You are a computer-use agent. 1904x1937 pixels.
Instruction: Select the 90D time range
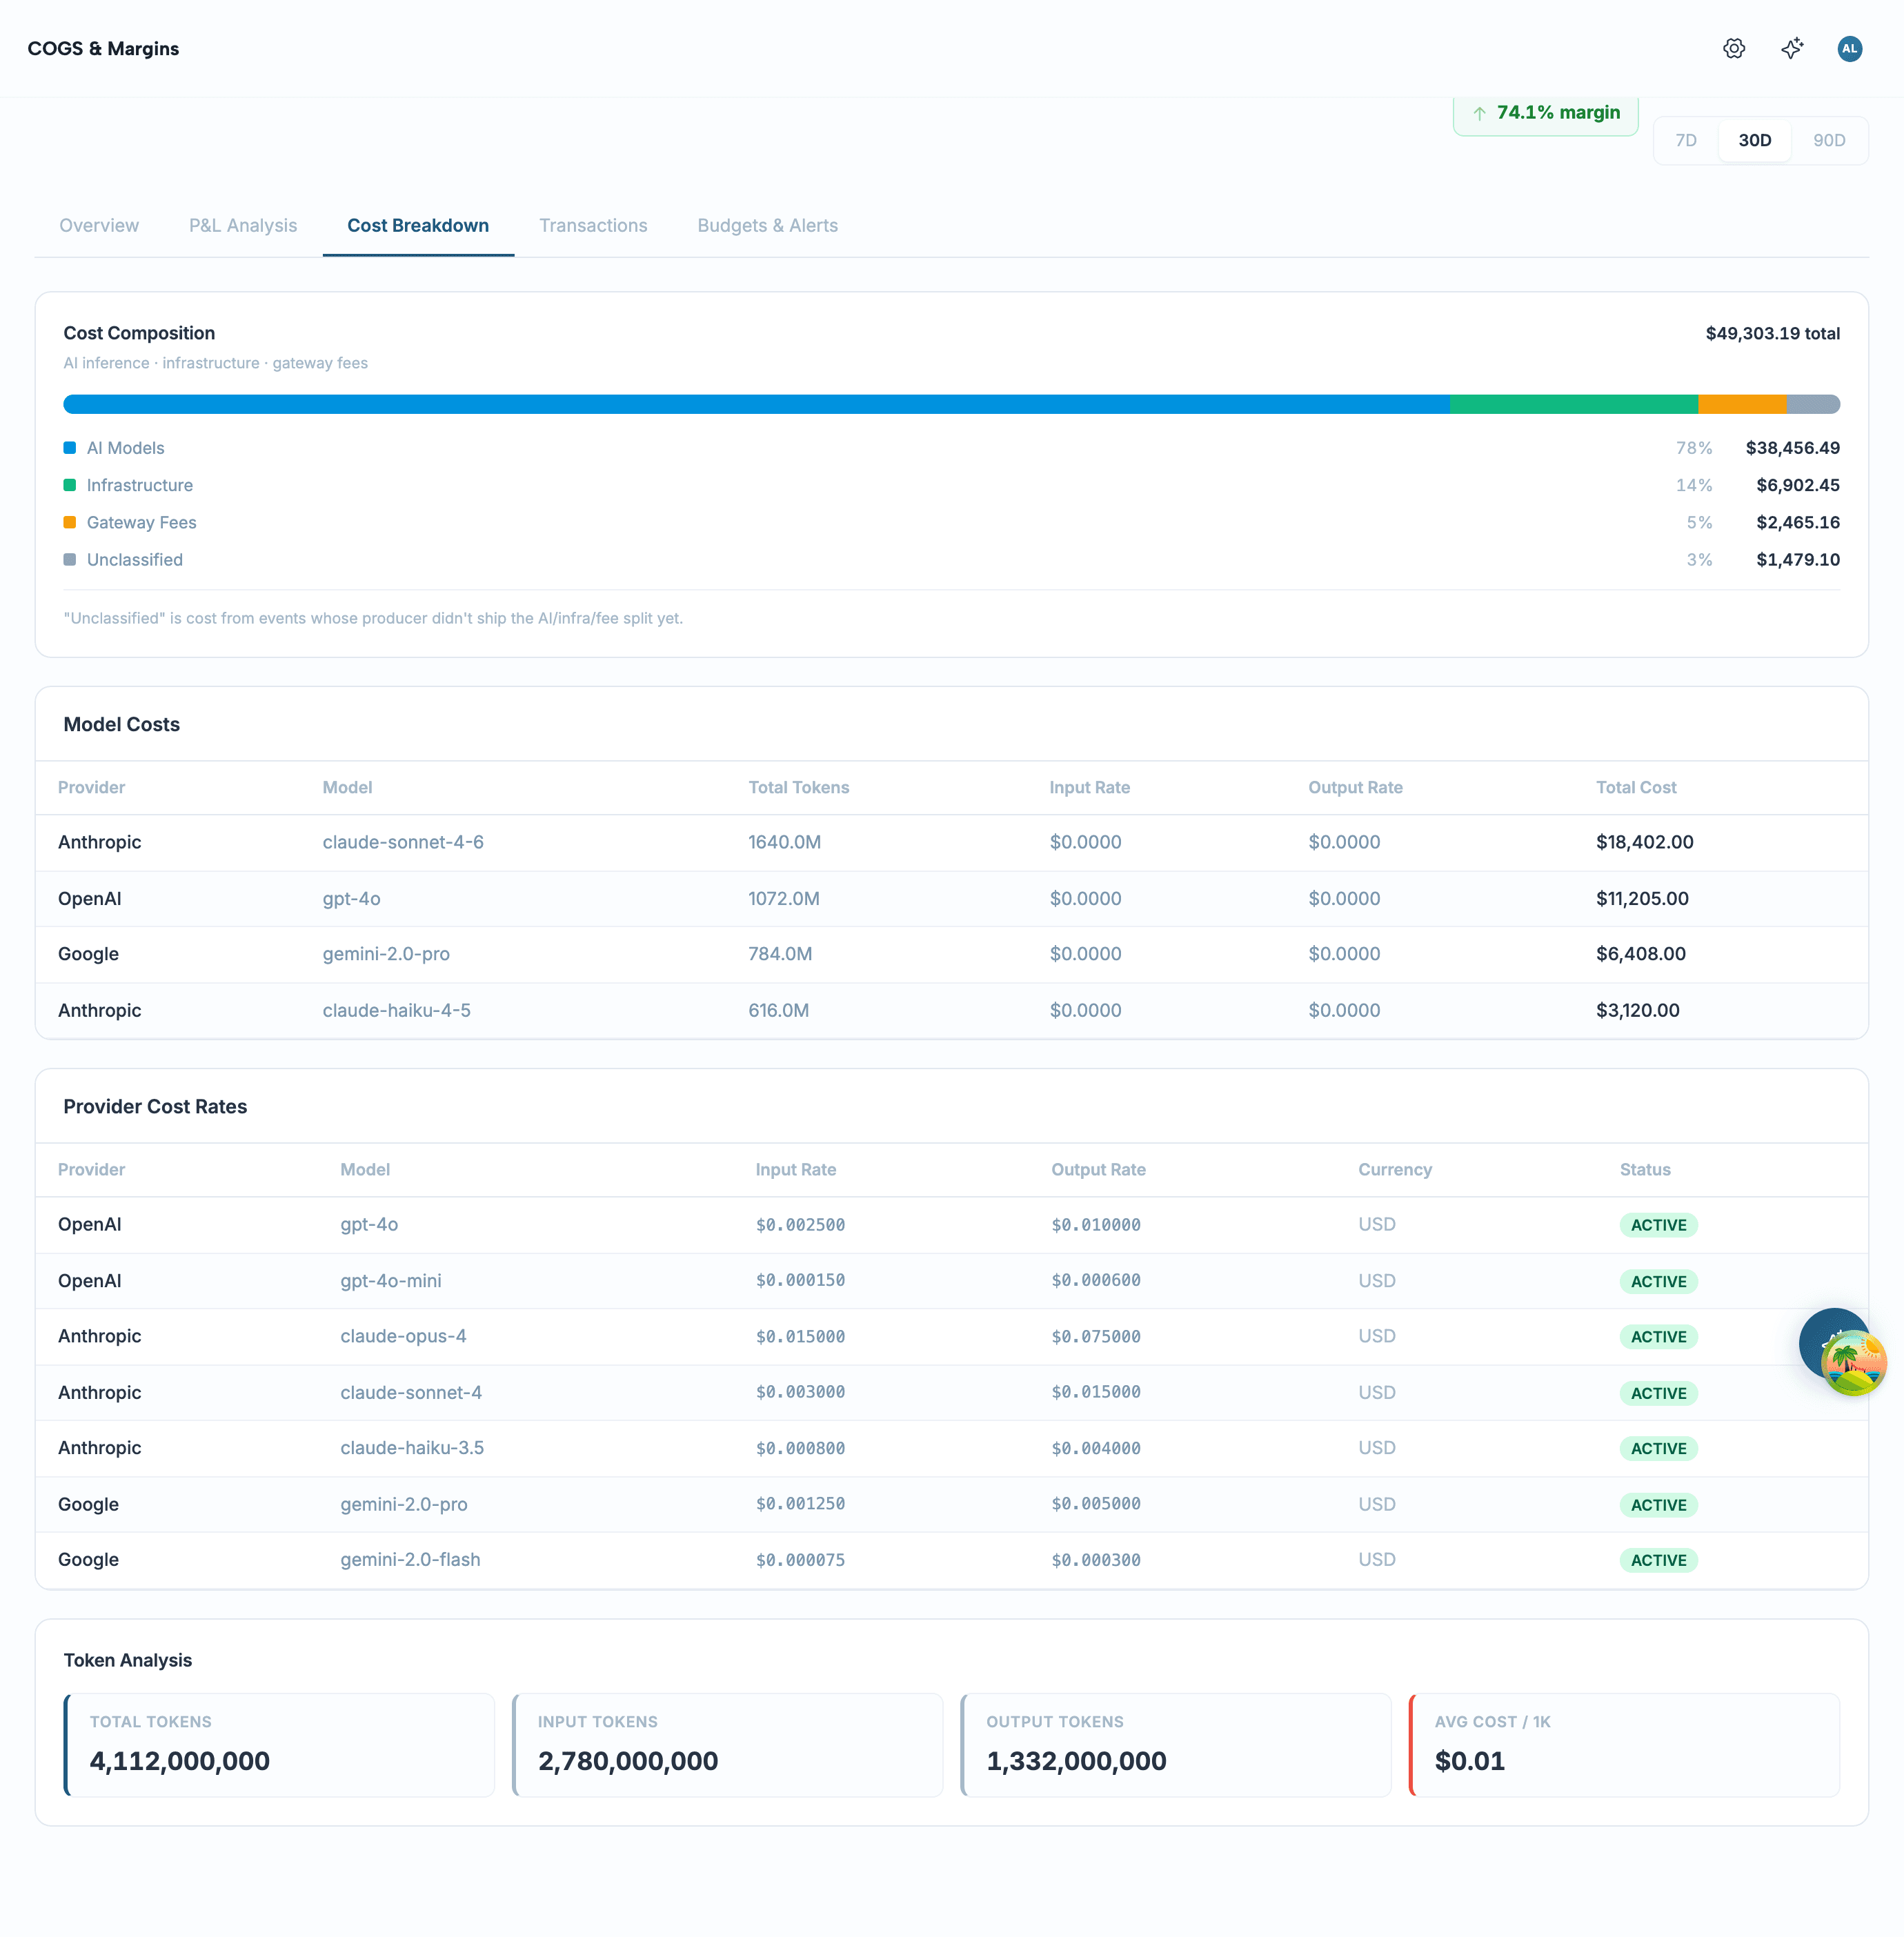tap(1829, 140)
